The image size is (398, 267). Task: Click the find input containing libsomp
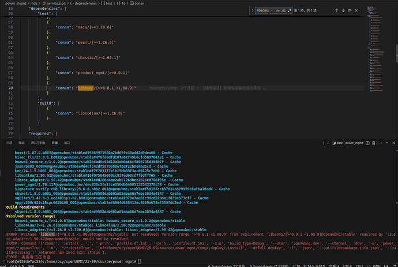pyautogui.click(x=264, y=11)
